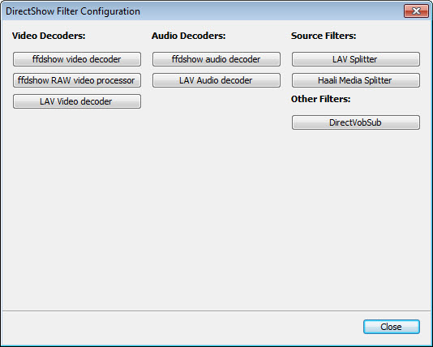Click the Close button at the bottom
This screenshot has width=433, height=347.
coord(392,327)
